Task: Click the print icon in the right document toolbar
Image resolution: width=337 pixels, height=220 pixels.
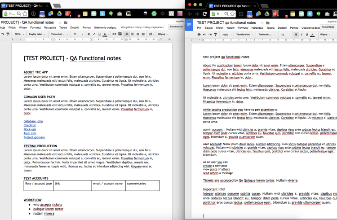Action: click(199, 35)
